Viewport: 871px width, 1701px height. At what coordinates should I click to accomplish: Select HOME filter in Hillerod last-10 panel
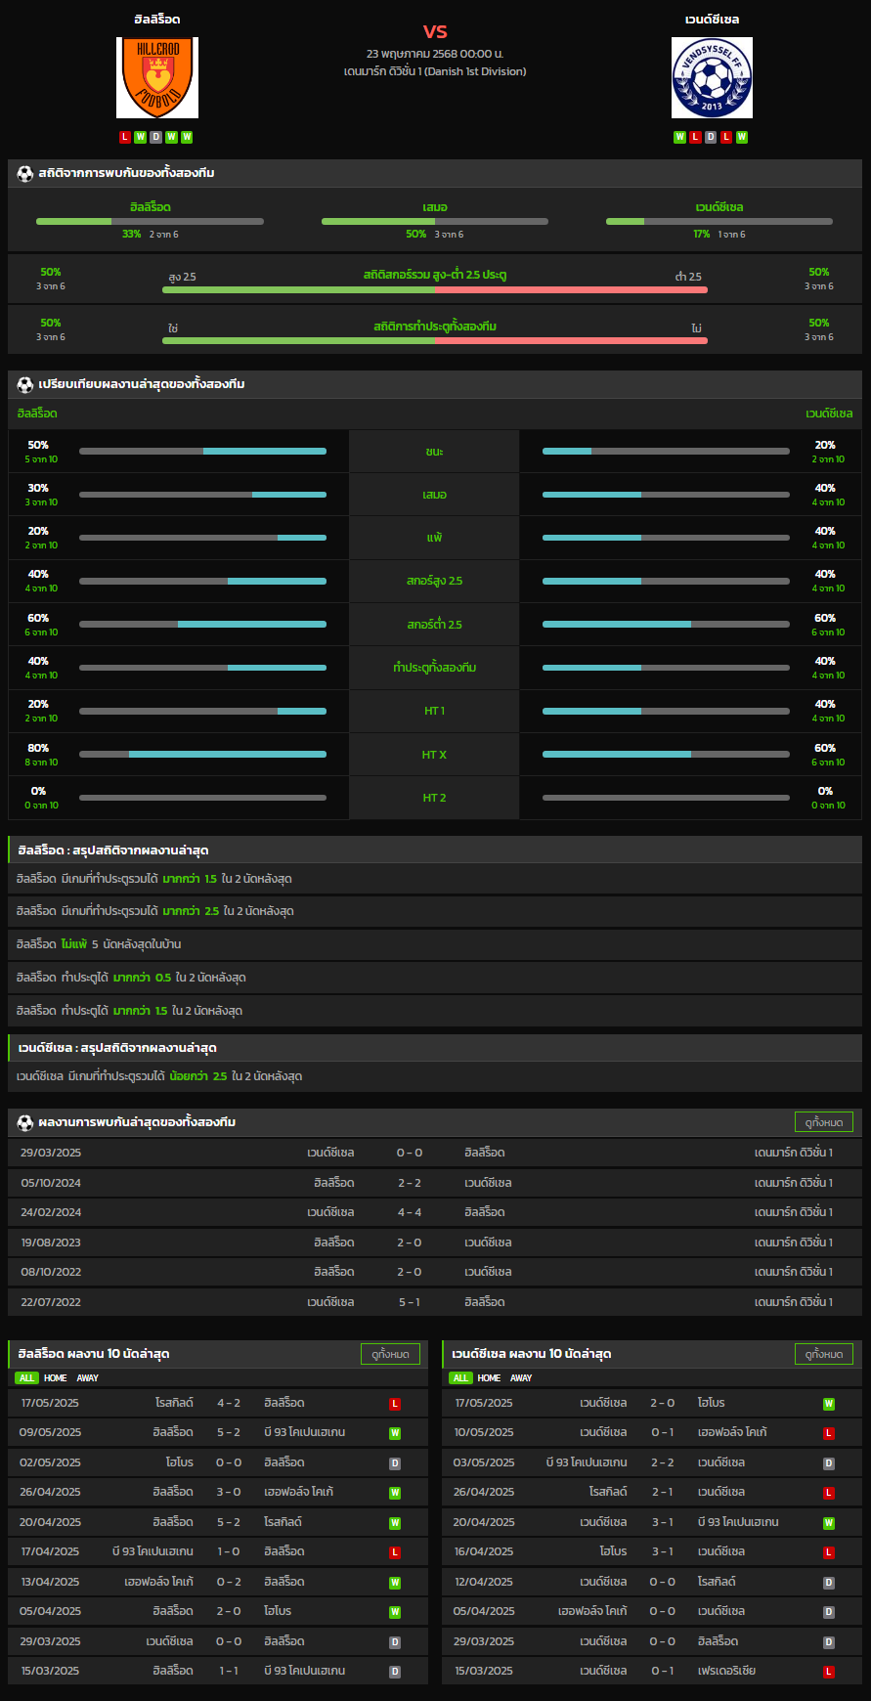click(x=56, y=1378)
